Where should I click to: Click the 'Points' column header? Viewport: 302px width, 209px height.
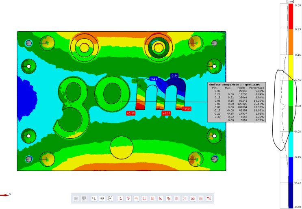tap(241, 88)
